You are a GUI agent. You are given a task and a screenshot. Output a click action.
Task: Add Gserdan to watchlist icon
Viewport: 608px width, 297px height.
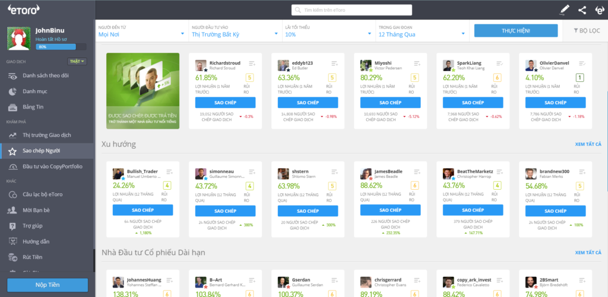tap(335, 280)
